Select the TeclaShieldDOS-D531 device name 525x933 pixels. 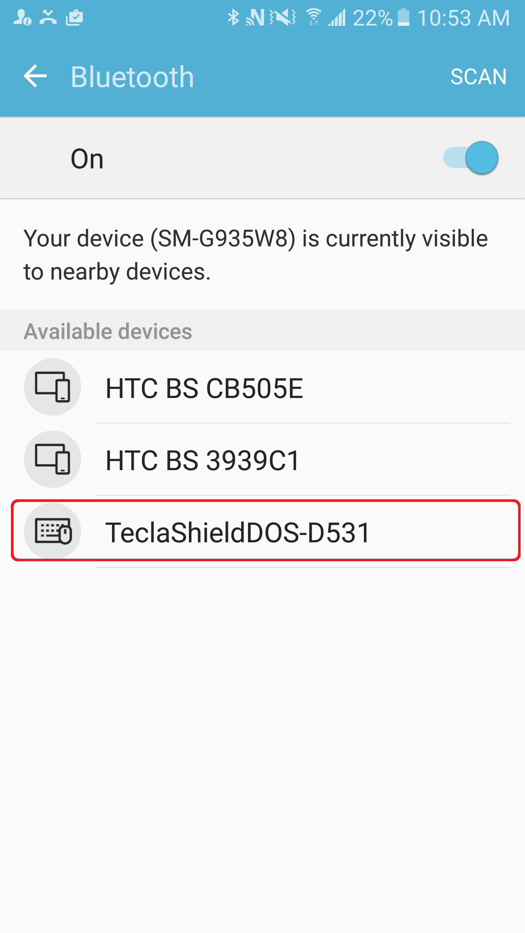pos(238,532)
